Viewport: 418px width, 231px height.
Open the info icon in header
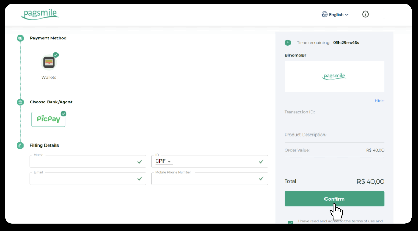coord(365,14)
